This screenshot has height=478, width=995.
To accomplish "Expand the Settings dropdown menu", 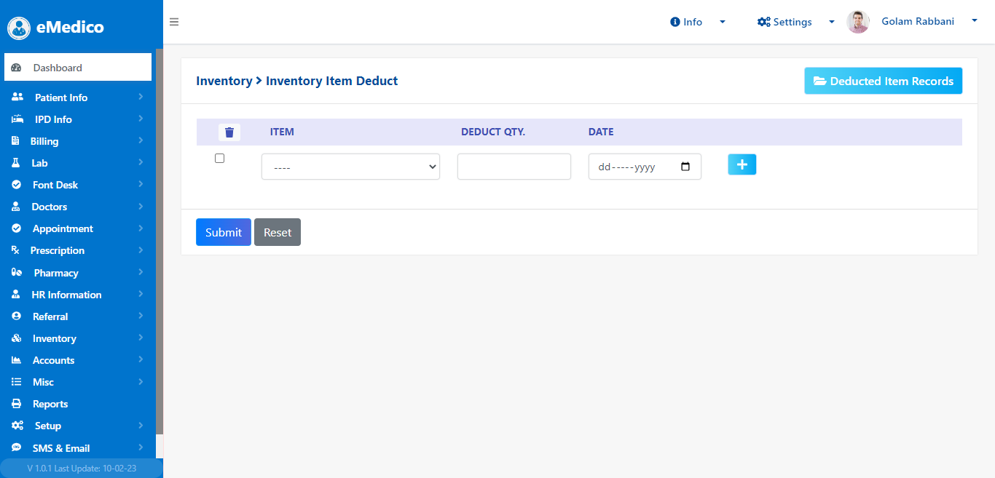I will click(x=795, y=22).
